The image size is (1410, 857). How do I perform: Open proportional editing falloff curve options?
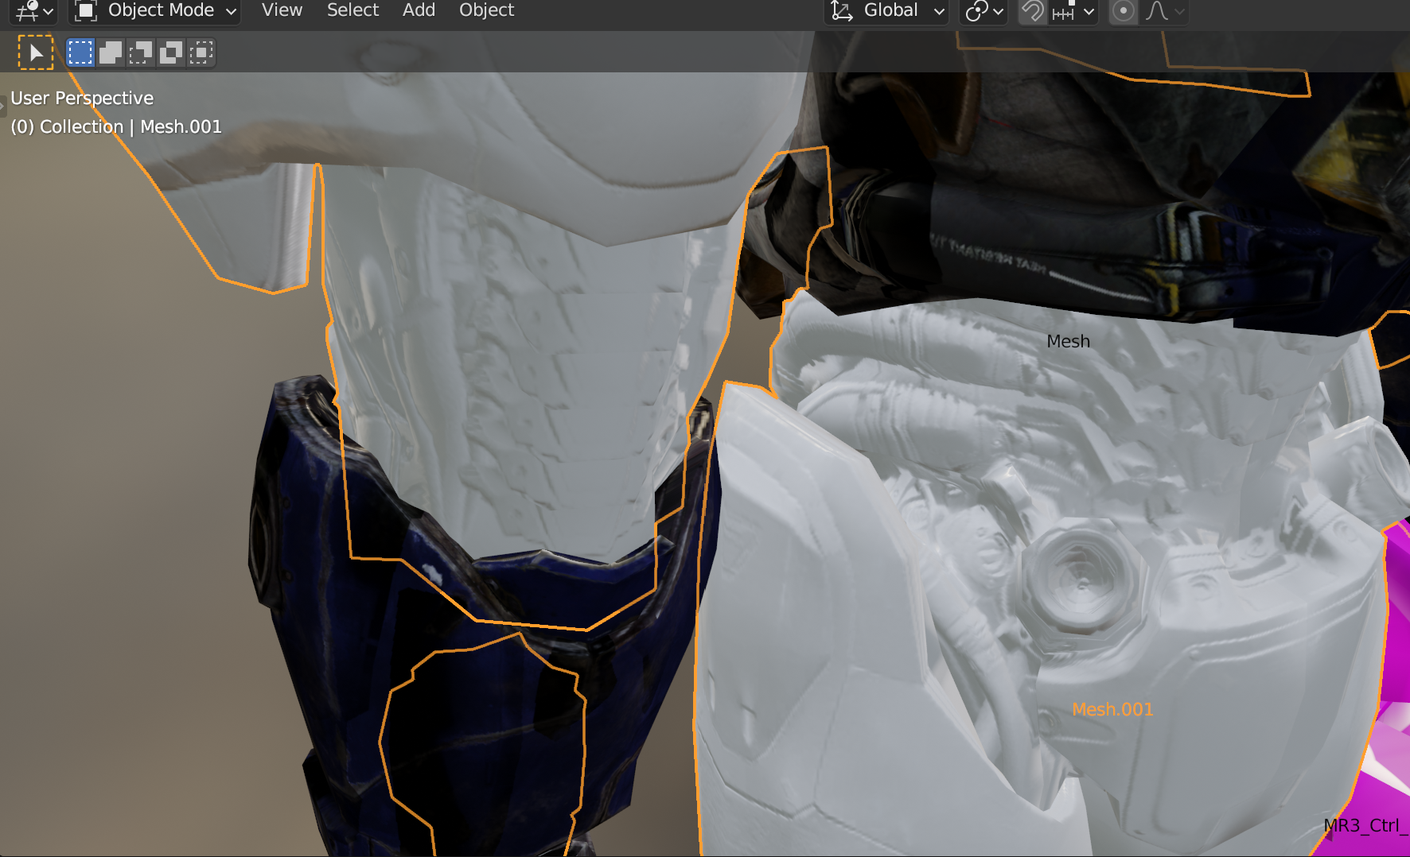pos(1165,11)
